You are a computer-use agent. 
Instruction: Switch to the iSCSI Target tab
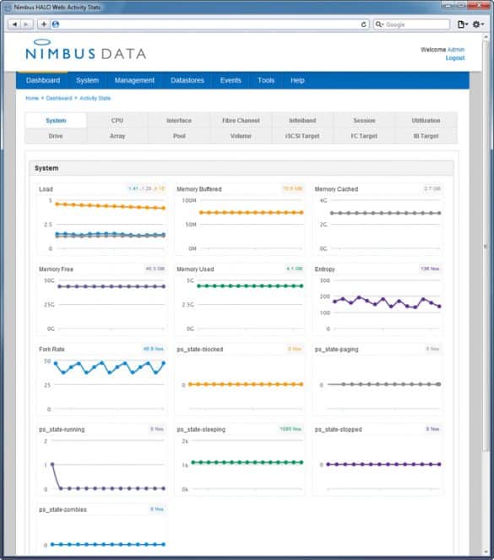pos(302,136)
